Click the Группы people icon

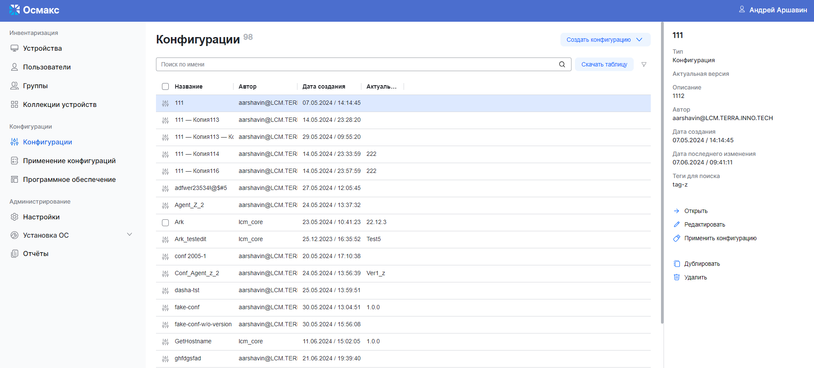(14, 86)
